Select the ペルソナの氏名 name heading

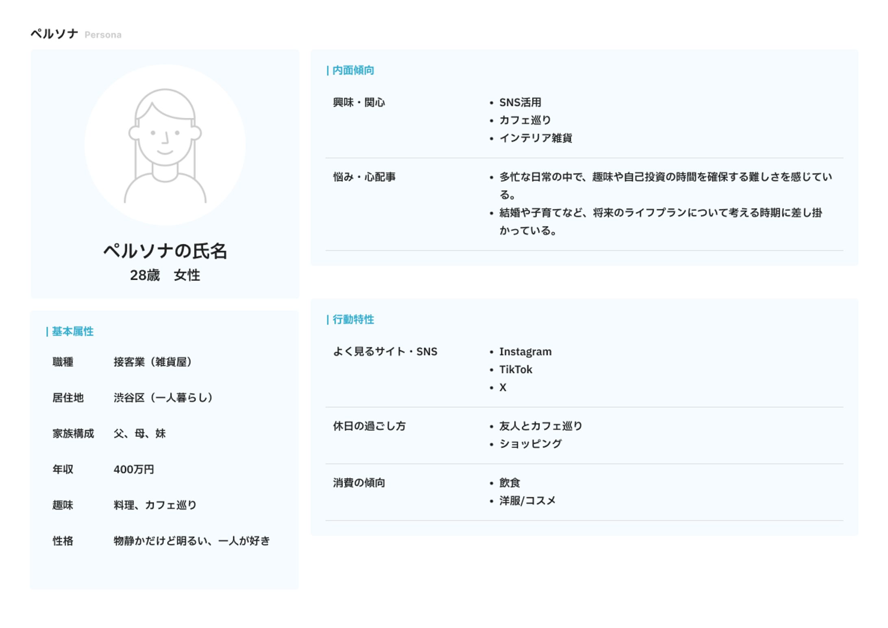pos(165,251)
